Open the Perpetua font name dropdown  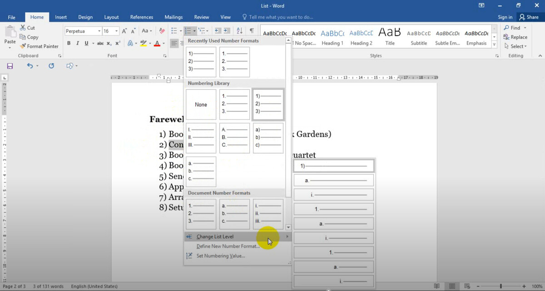click(x=99, y=31)
